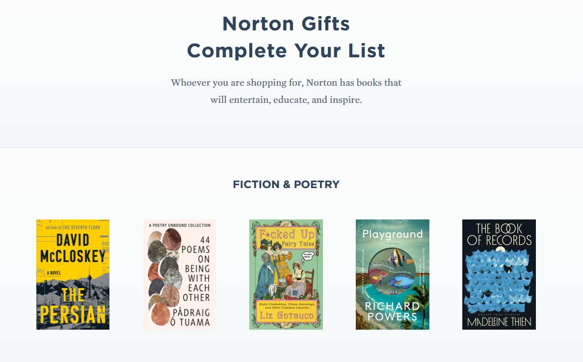Screen dimensions: 583x362
Task: Open The Book of Records title
Action: pos(499,234)
